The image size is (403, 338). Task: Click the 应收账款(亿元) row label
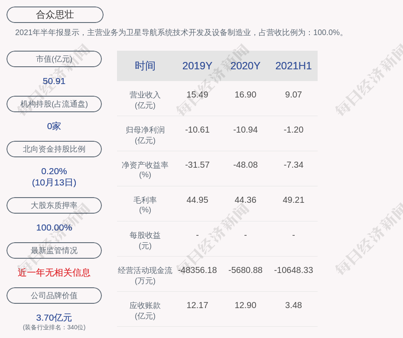coord(145,311)
